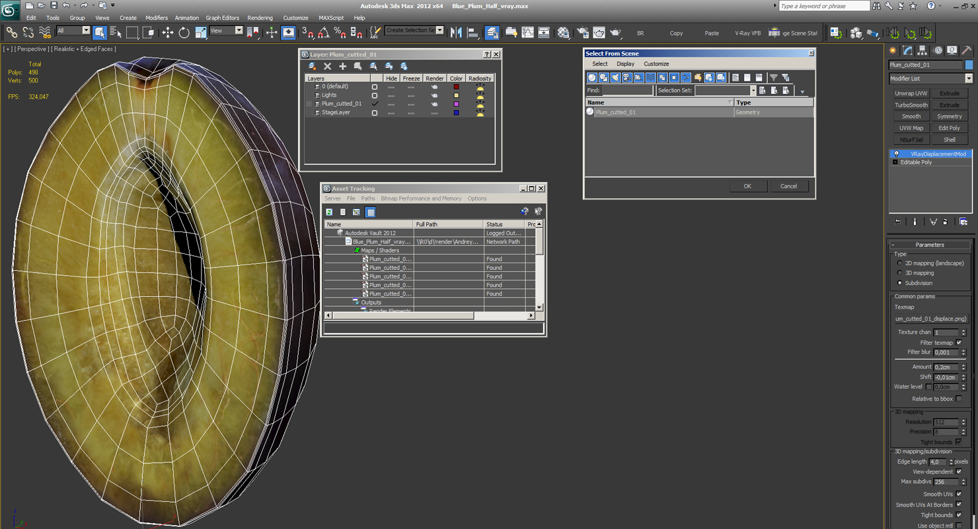Image resolution: width=978 pixels, height=529 pixels.
Task: Switch to the Motion command panel tab
Action: (x=938, y=50)
